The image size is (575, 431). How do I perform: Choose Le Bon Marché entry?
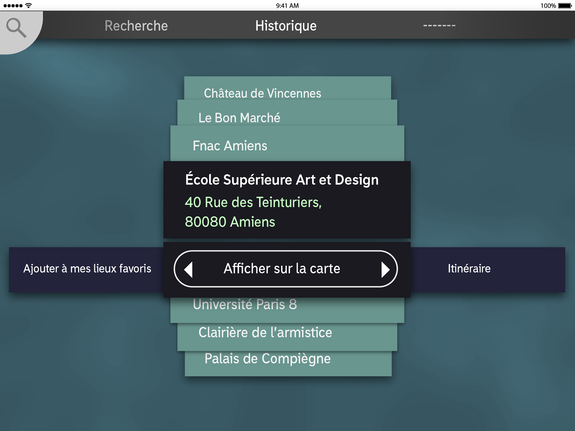coord(287,113)
